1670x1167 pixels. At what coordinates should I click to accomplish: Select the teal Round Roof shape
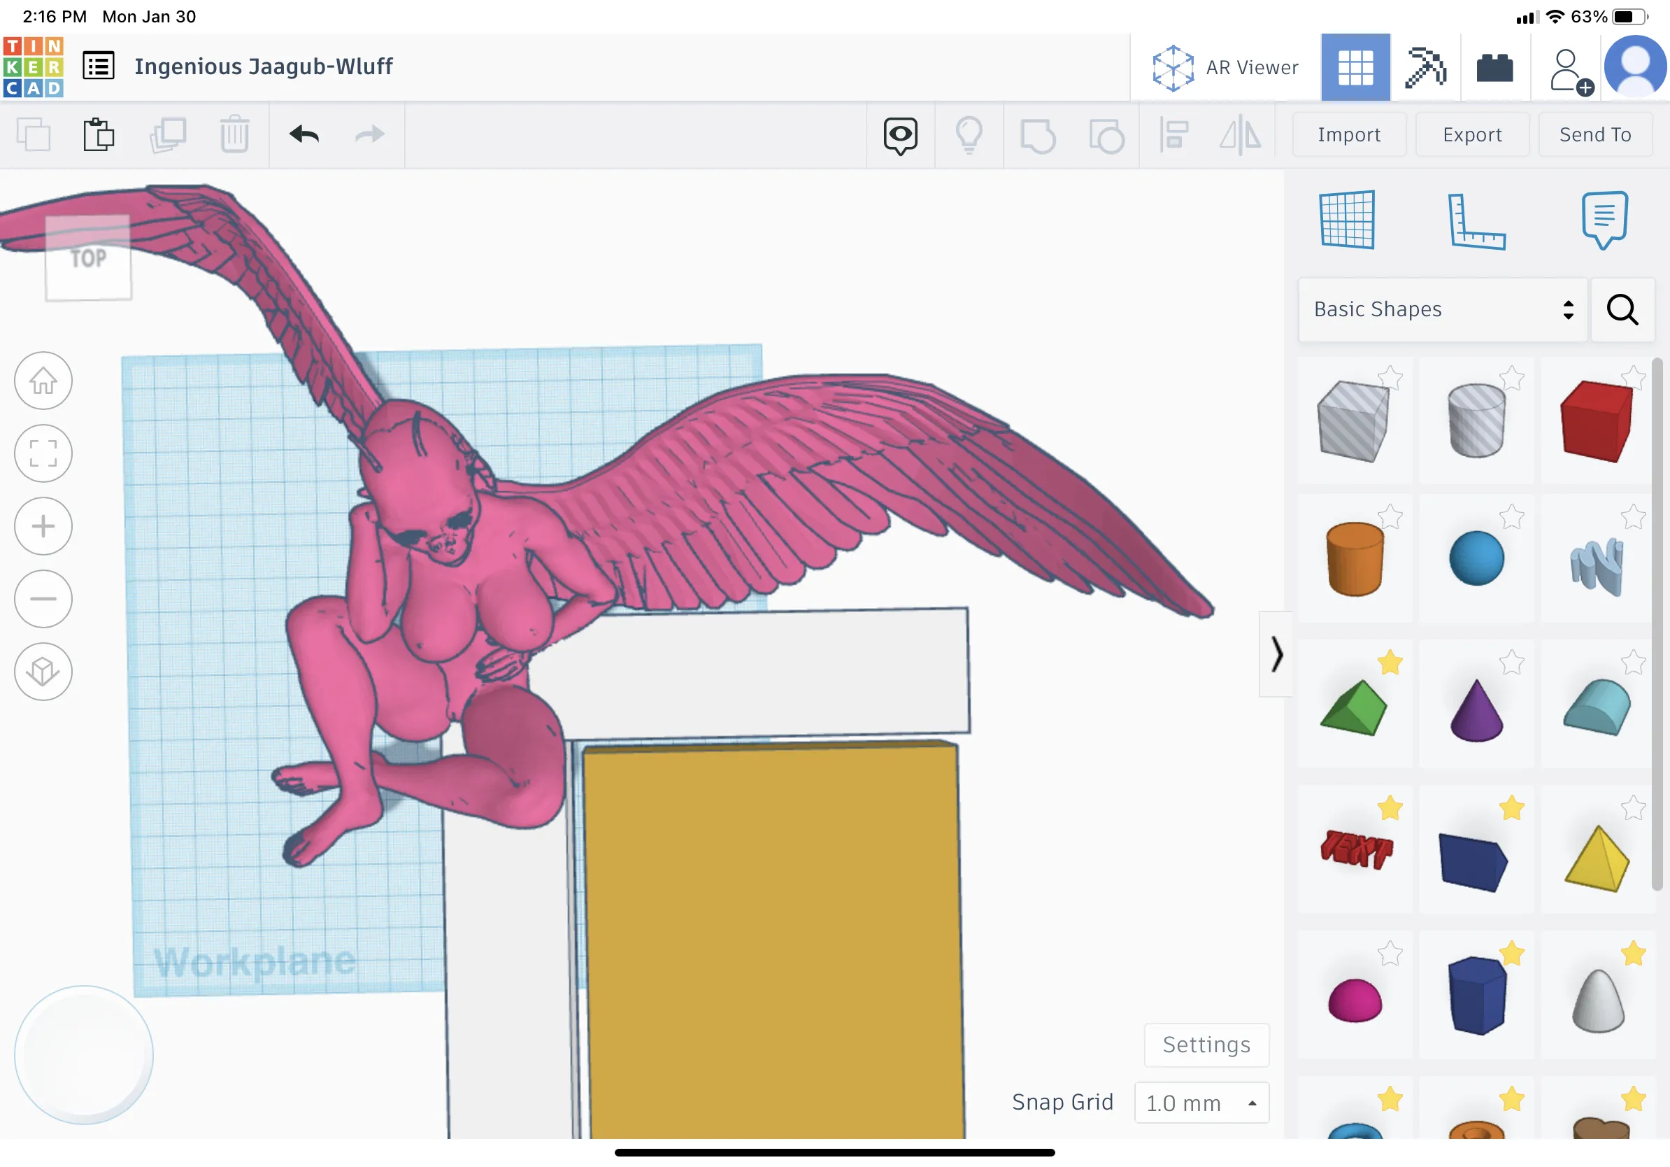tap(1597, 707)
